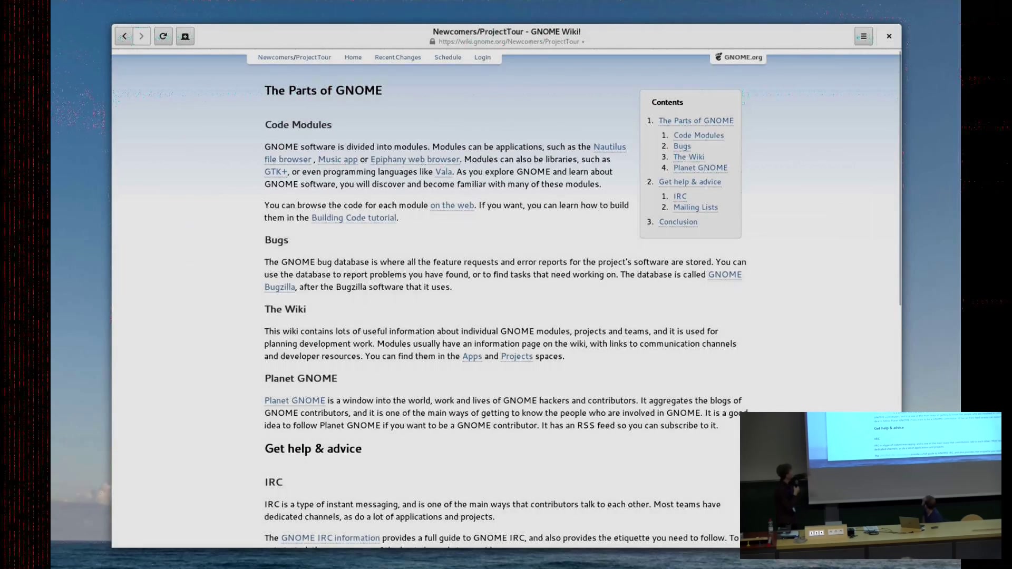
Task: Open the Epiphany web browser link
Action: (415, 159)
